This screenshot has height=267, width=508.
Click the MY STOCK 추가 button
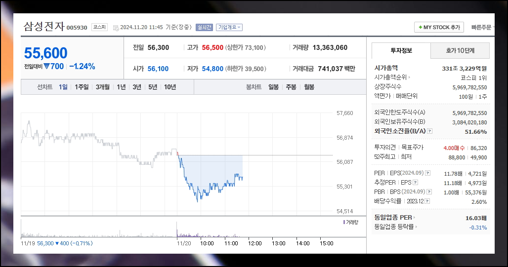pos(439,28)
